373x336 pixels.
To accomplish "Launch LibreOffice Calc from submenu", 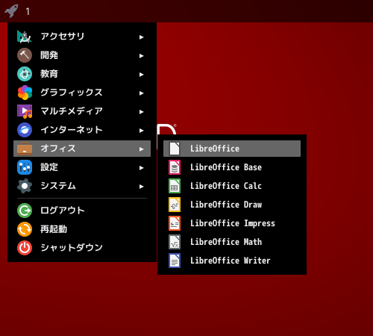I will tap(232, 186).
